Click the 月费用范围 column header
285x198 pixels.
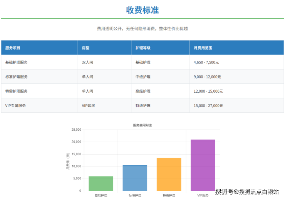tap(203, 48)
